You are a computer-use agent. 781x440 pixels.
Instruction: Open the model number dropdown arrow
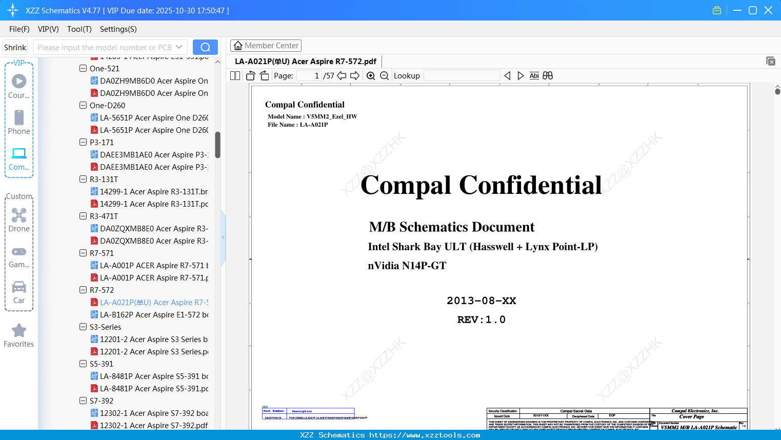pos(179,47)
